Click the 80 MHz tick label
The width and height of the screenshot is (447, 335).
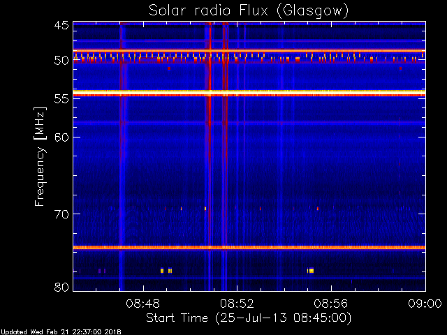pyautogui.click(x=61, y=287)
